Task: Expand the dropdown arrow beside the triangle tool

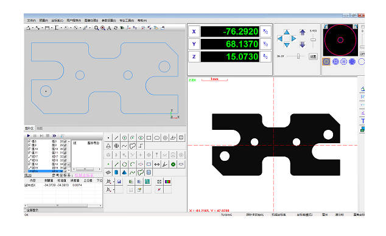Action: [x=32, y=29]
